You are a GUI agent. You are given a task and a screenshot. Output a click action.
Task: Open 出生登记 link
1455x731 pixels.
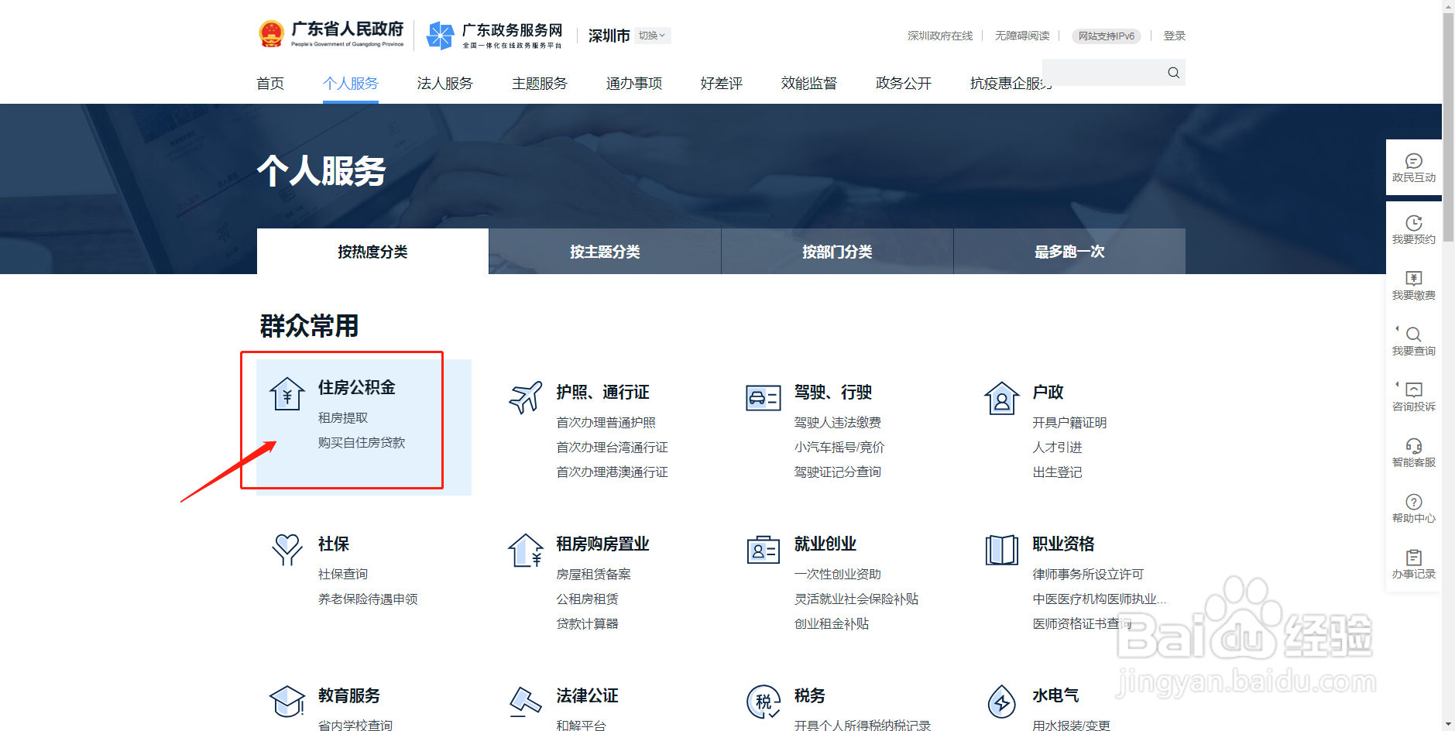pos(1058,472)
